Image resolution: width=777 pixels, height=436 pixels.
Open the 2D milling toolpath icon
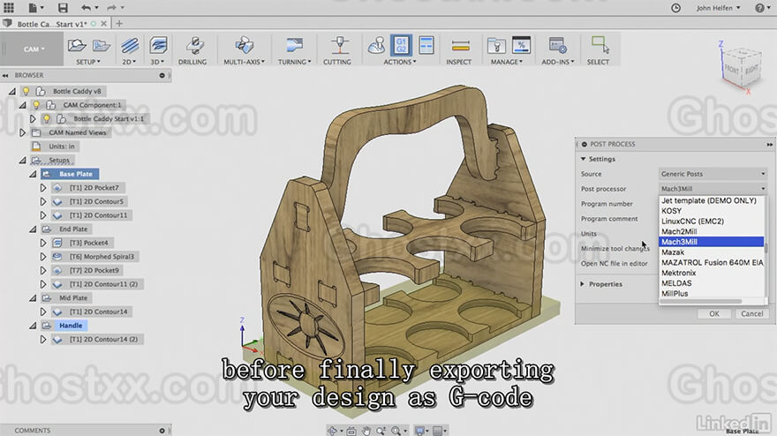[x=130, y=46]
